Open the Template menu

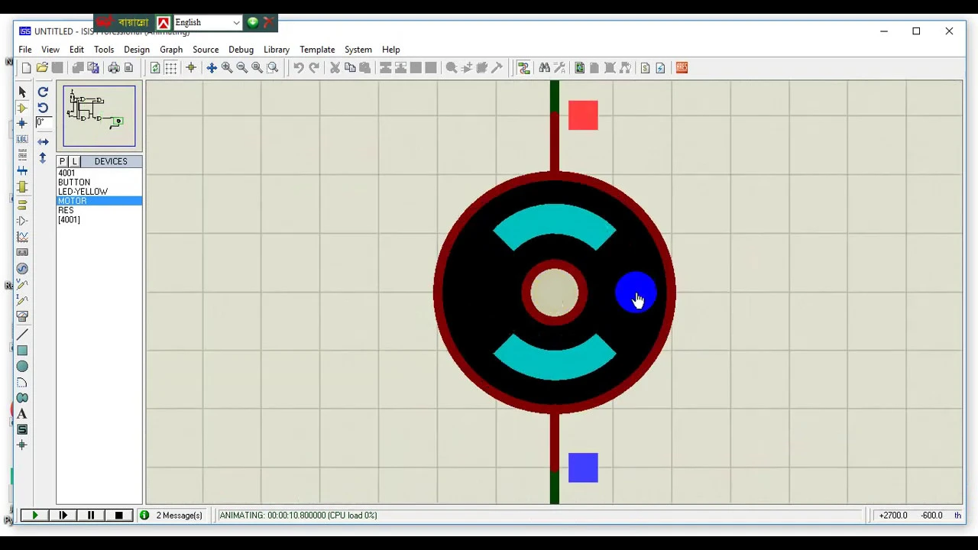click(317, 50)
